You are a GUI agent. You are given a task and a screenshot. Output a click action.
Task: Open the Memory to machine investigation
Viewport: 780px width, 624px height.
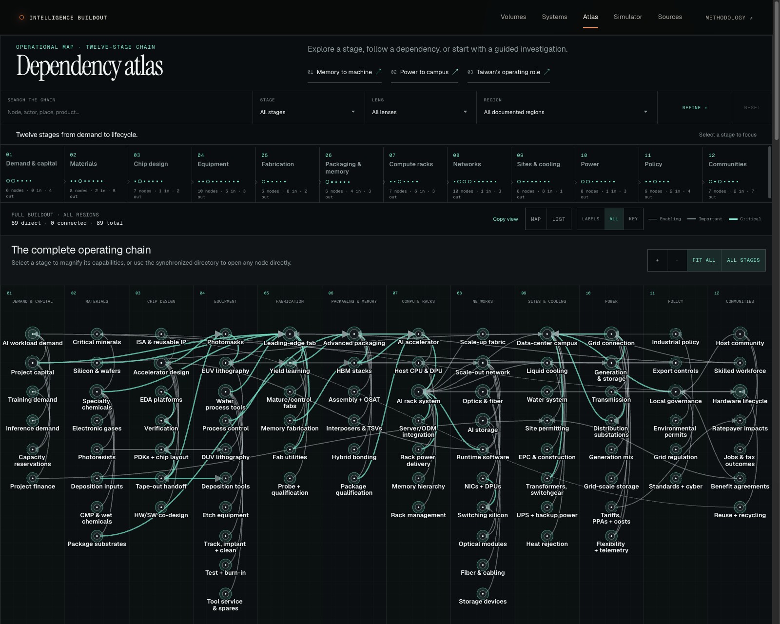[345, 72]
